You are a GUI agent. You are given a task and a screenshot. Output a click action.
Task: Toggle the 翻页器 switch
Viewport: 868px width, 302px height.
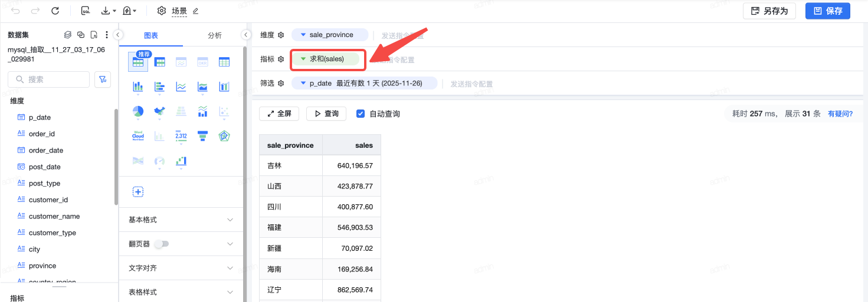[161, 244]
